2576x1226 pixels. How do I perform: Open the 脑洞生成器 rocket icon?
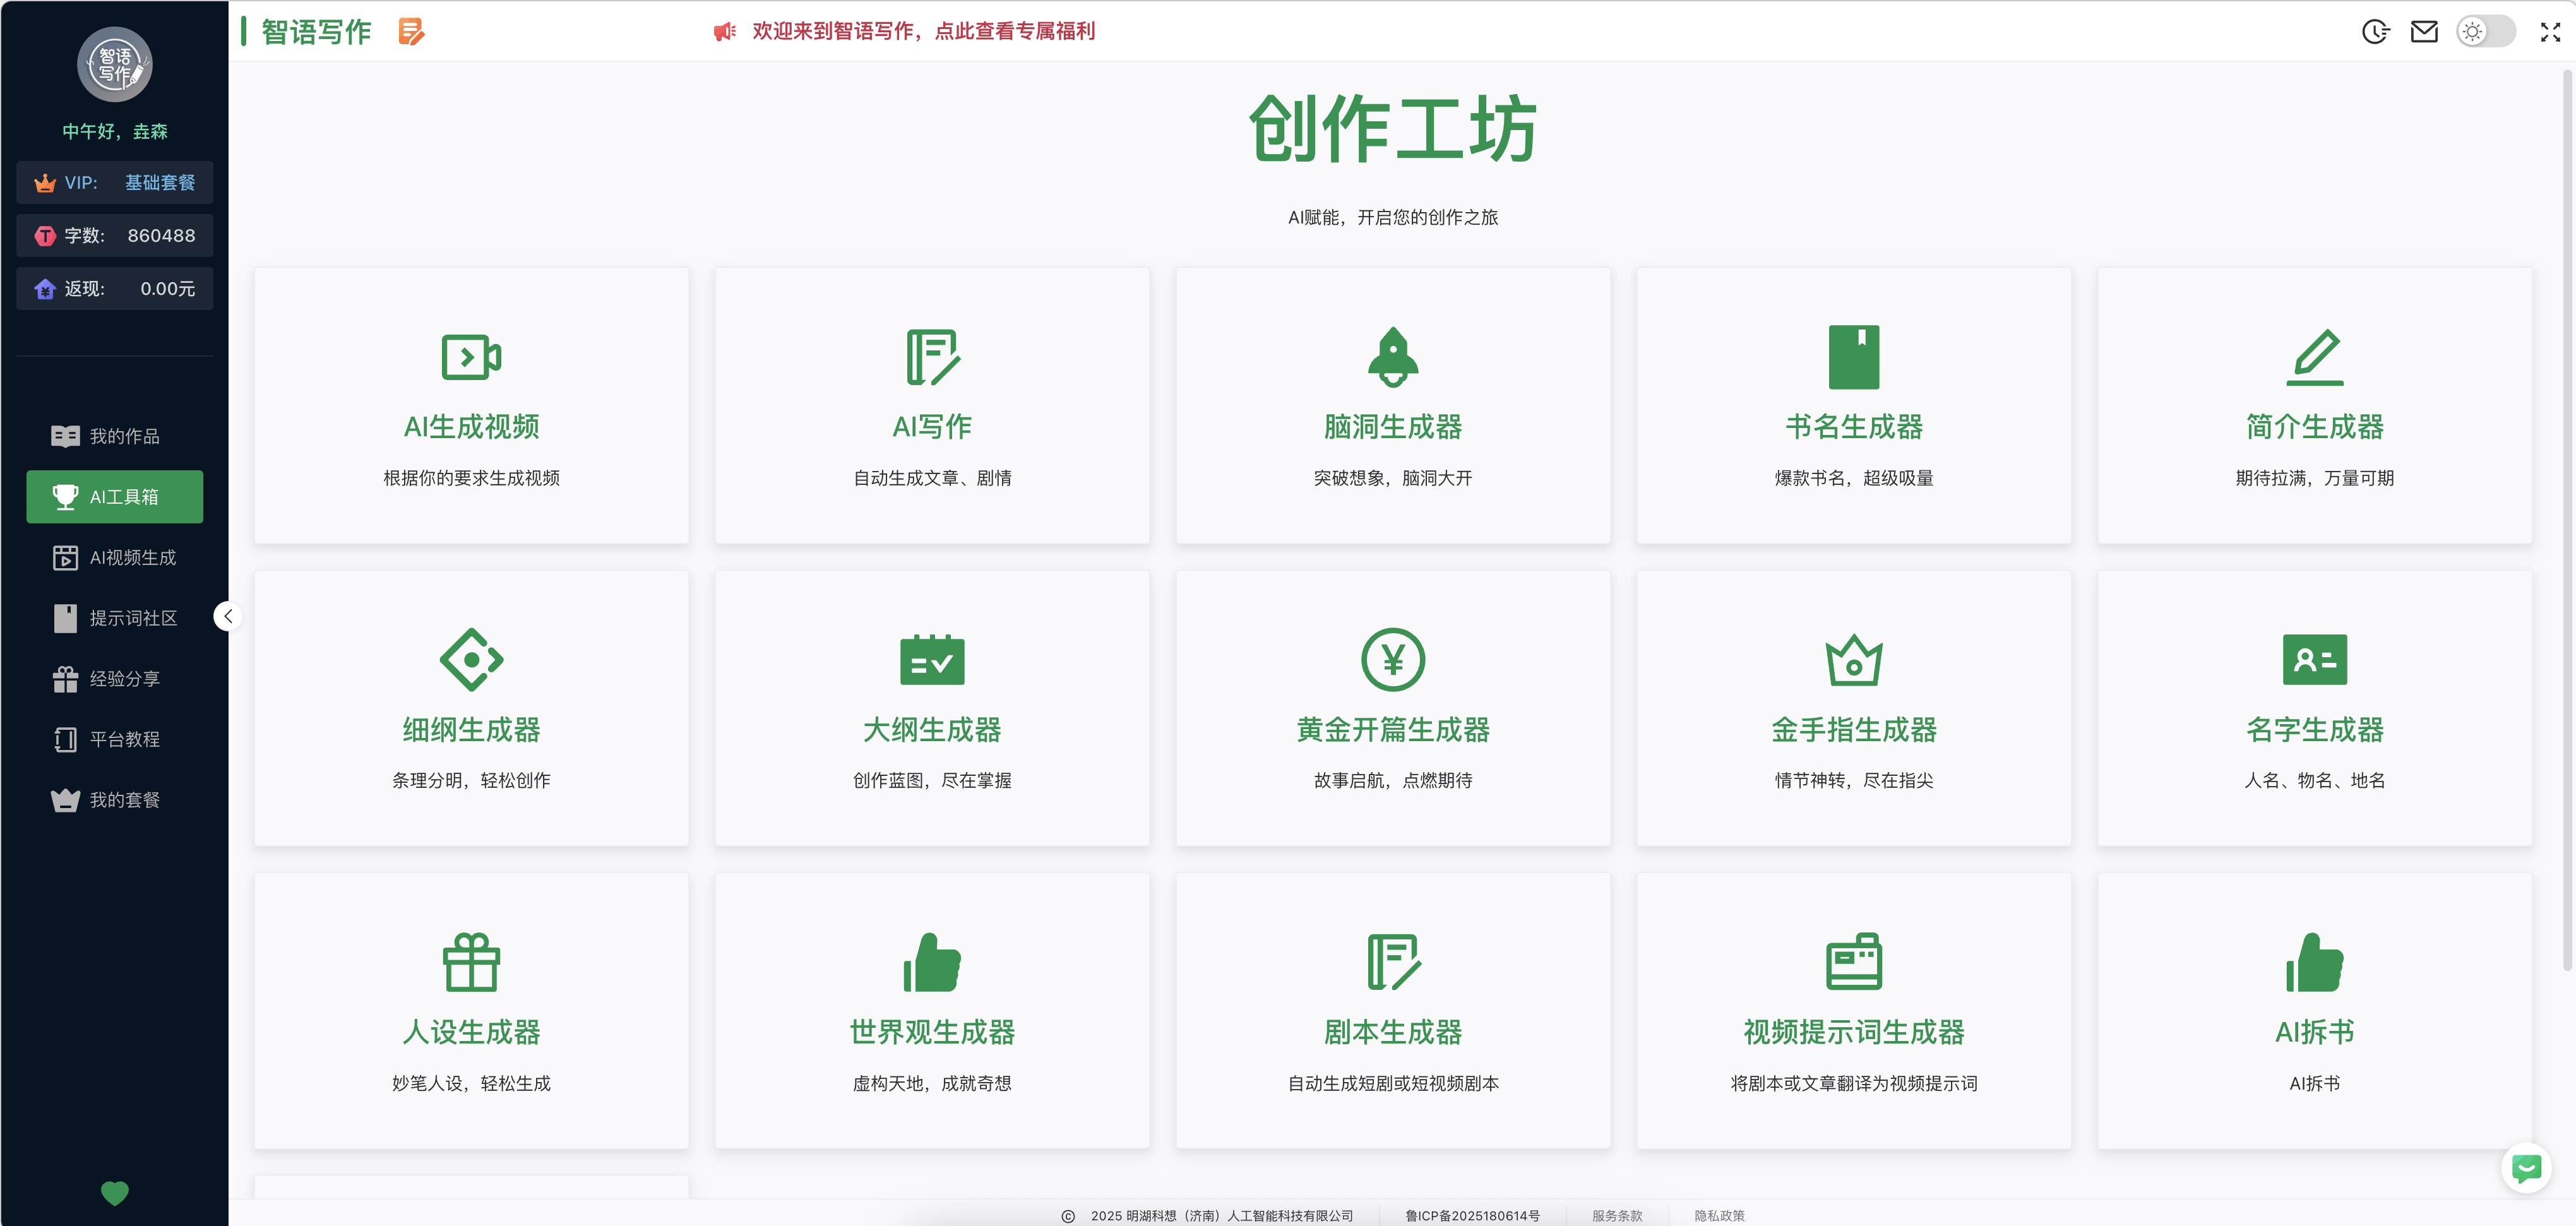click(1392, 357)
